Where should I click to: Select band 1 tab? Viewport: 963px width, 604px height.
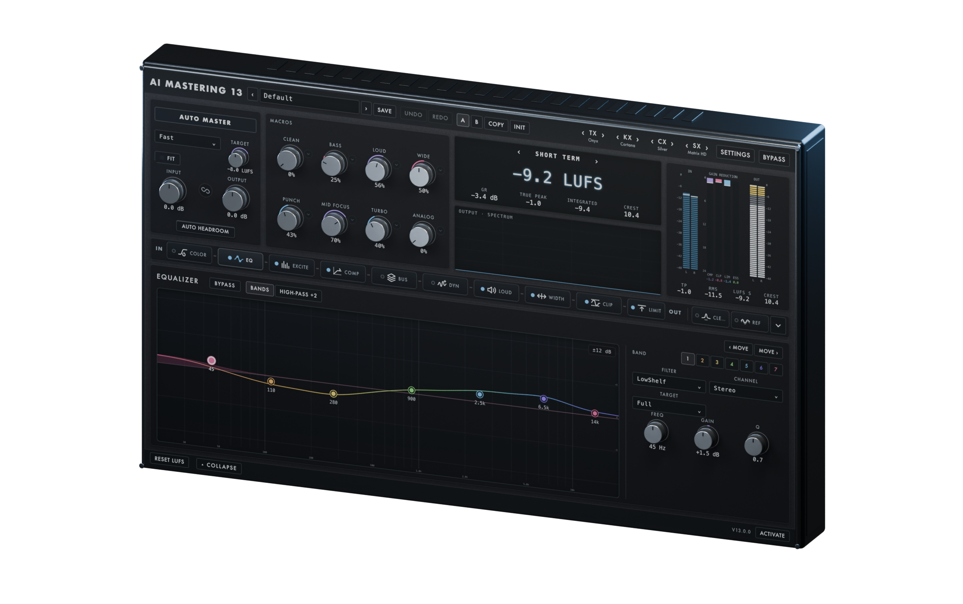688,359
